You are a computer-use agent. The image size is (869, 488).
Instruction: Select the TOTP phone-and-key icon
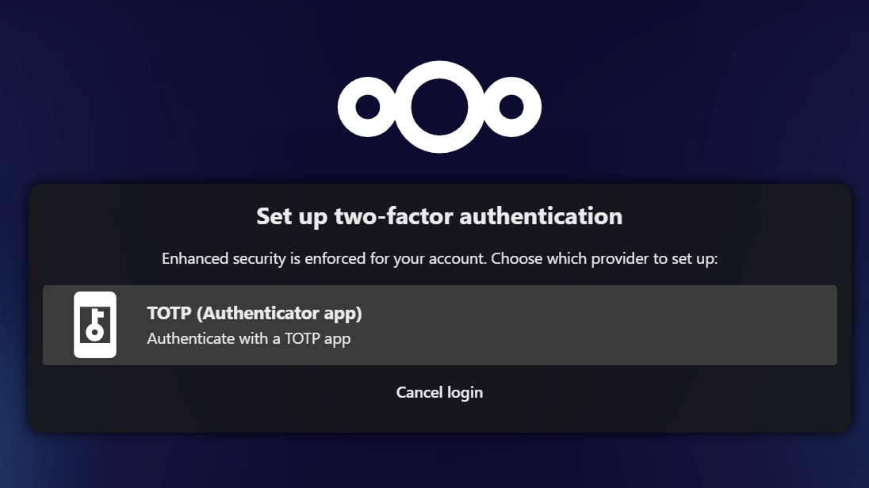tap(95, 325)
